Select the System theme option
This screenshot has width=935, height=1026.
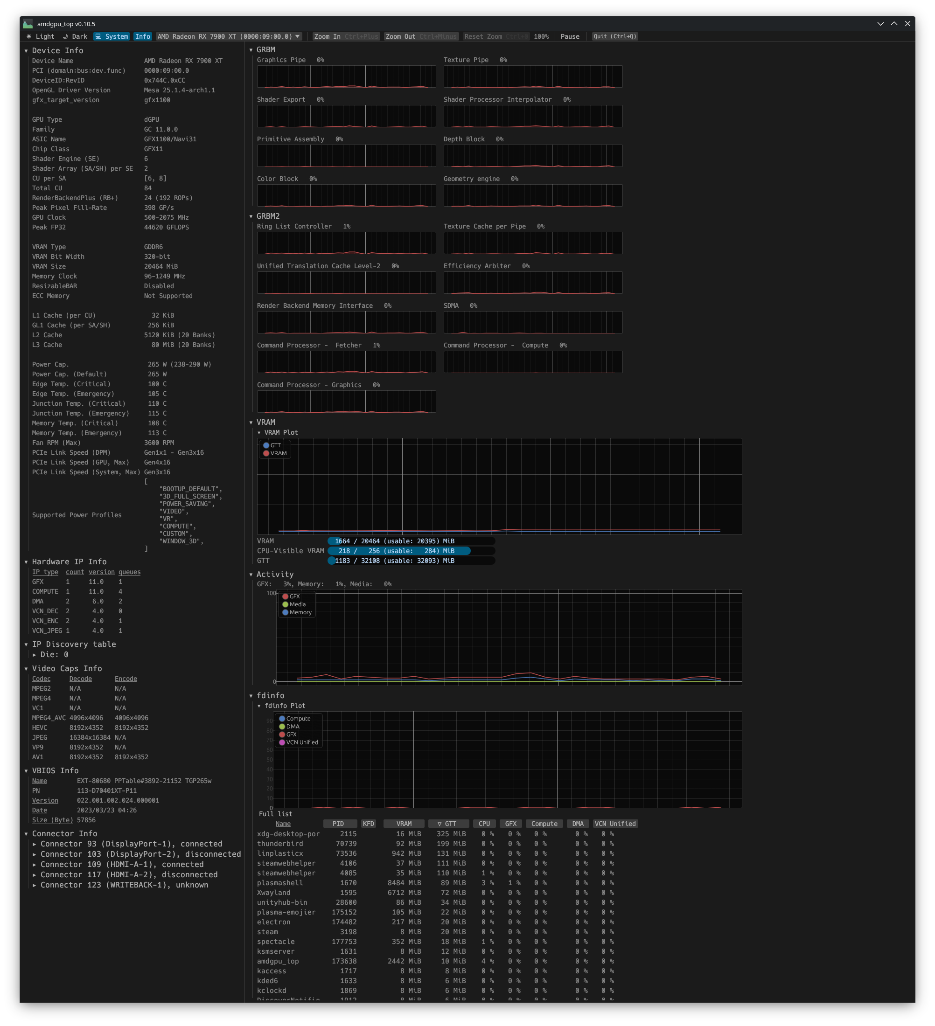point(112,37)
